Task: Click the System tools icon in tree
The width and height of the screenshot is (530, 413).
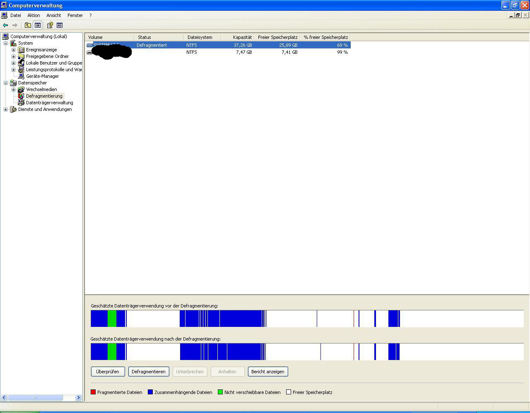Action: (x=13, y=43)
